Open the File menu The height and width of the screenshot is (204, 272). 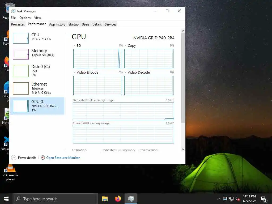point(13,18)
